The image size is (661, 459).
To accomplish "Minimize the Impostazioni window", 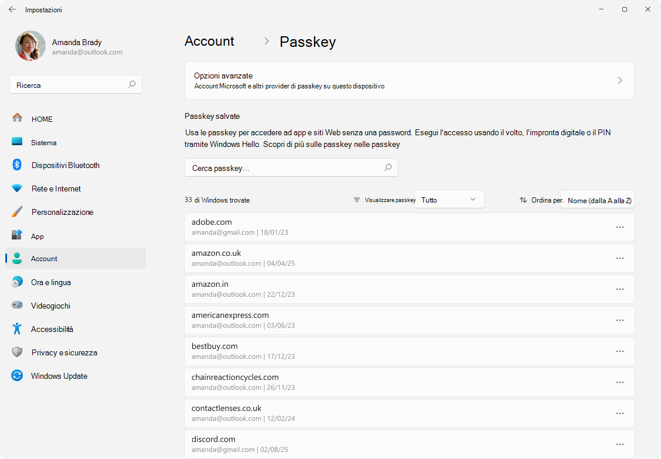I will tap(602, 9).
